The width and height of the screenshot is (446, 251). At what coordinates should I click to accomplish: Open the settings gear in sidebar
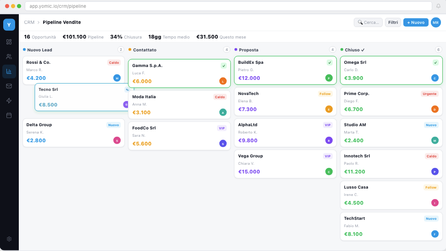9,239
